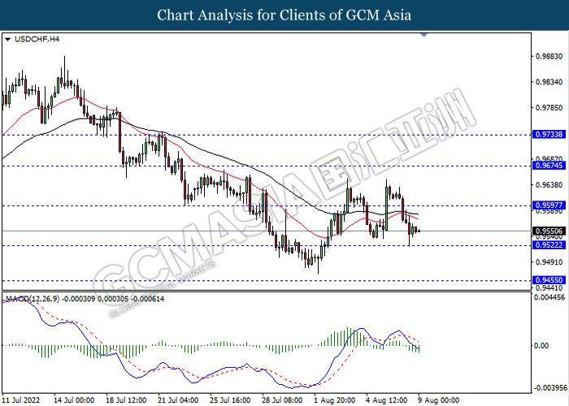Click the current price label 0.95506
The height and width of the screenshot is (406, 569).
coord(549,231)
